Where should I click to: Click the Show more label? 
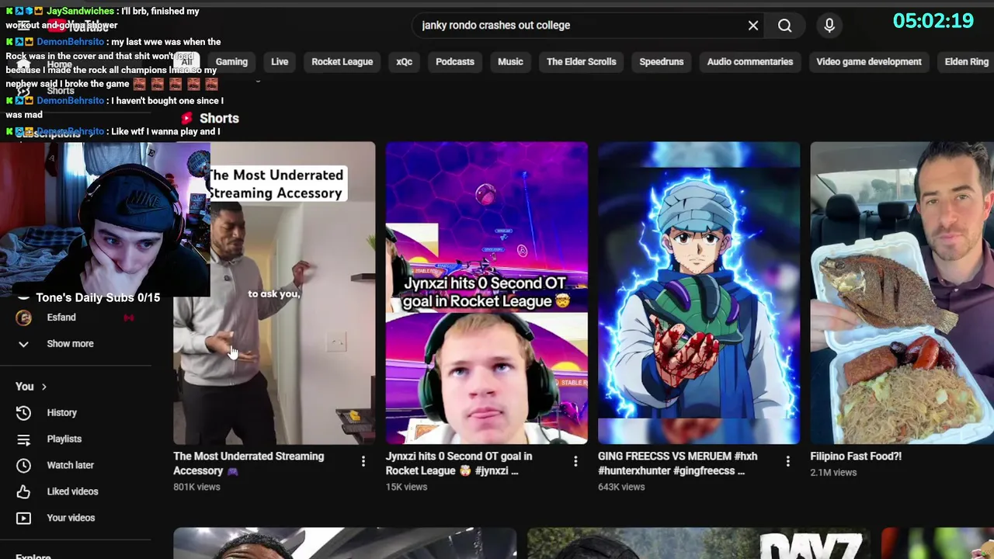70,344
